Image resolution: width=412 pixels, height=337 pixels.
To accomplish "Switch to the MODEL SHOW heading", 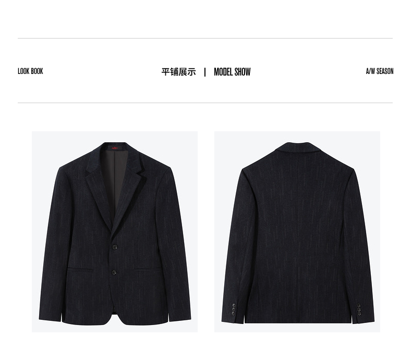I will tap(232, 72).
